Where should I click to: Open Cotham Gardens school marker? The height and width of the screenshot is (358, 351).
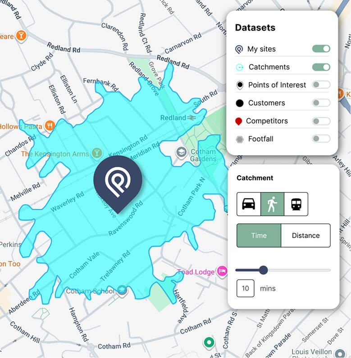coord(182,152)
